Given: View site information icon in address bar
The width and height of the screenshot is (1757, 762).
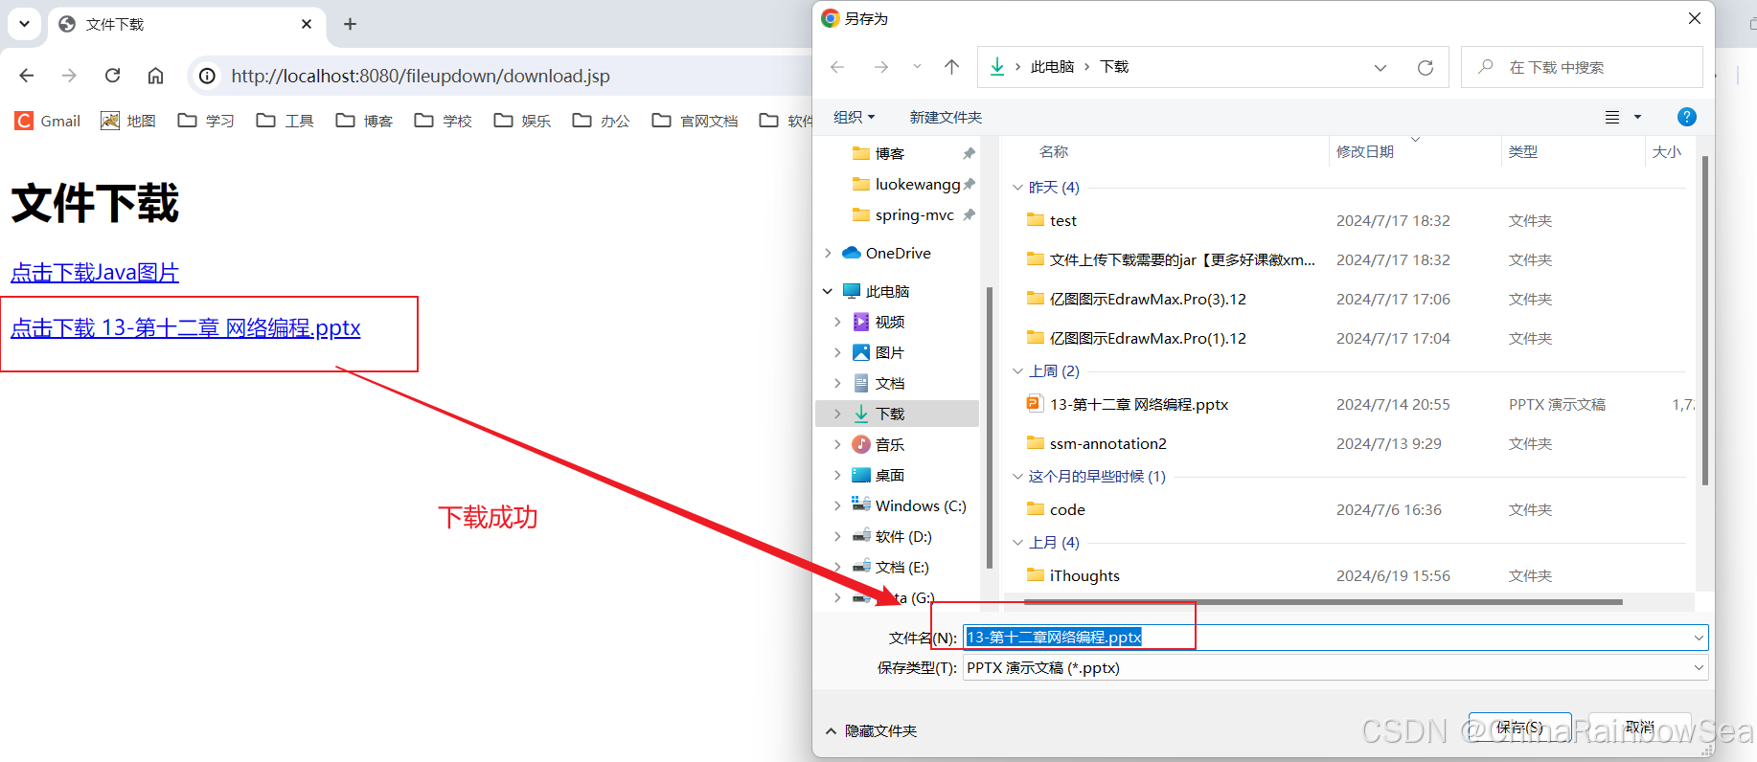Looking at the screenshot, I should tap(207, 76).
